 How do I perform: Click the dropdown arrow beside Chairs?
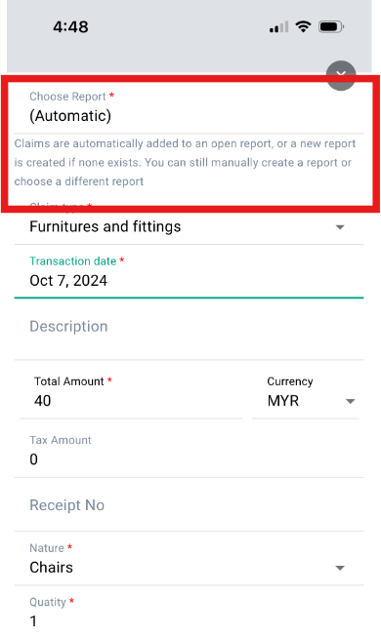(x=340, y=568)
